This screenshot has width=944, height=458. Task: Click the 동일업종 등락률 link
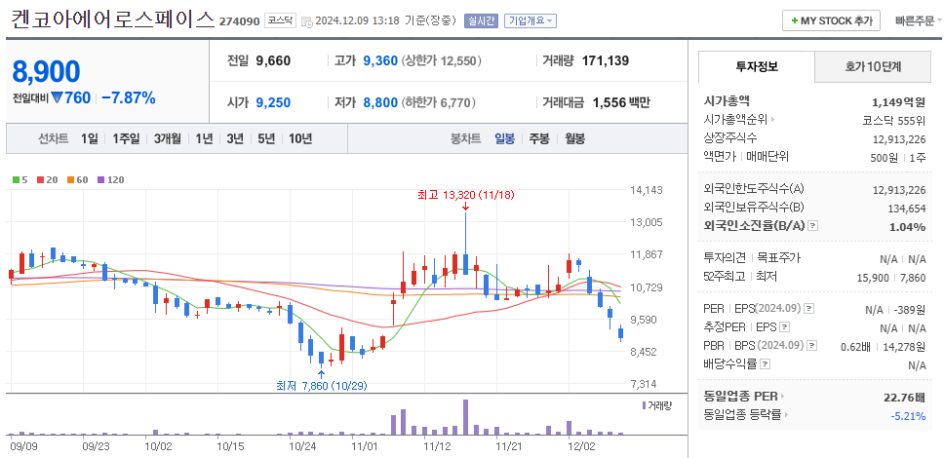[x=742, y=415]
